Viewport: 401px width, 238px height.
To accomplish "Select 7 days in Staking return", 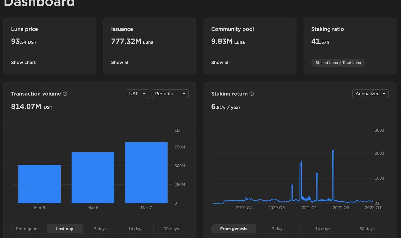I will pyautogui.click(x=278, y=229).
